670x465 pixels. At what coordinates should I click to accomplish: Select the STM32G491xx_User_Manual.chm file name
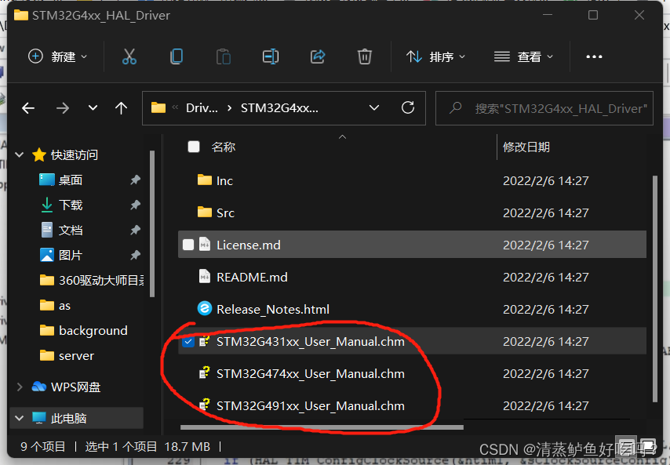click(310, 405)
